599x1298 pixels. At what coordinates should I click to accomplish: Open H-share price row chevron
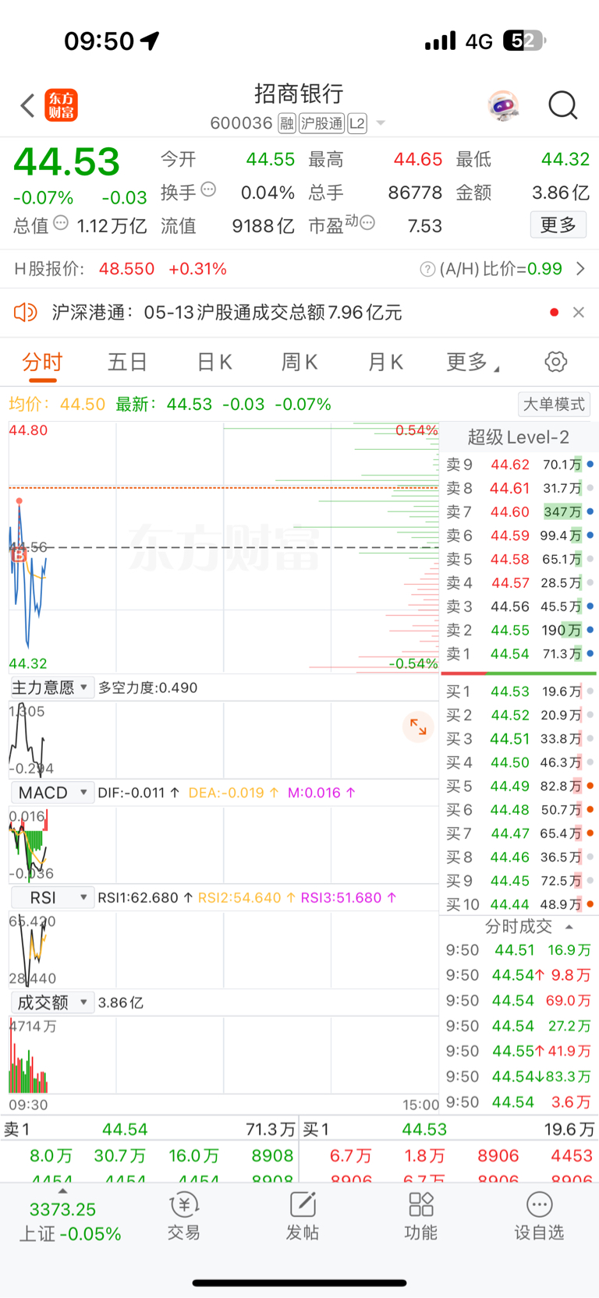[580, 269]
